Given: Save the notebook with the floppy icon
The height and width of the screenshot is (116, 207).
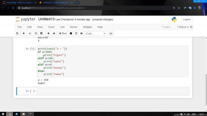Looking at the screenshot, I should [x=17, y=34].
